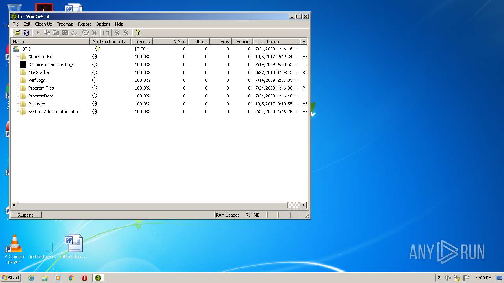The image size is (504, 283).
Task: Click the RAM Usage 7.4 MB text
Action: tap(237, 215)
